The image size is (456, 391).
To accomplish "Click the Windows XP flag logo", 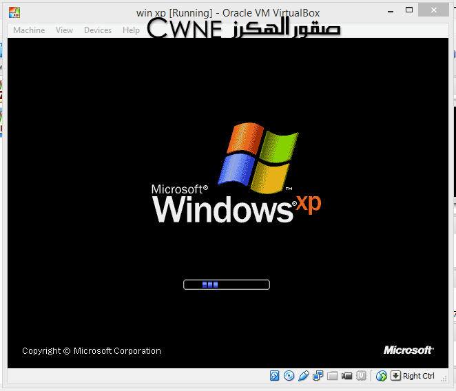I will click(x=258, y=158).
